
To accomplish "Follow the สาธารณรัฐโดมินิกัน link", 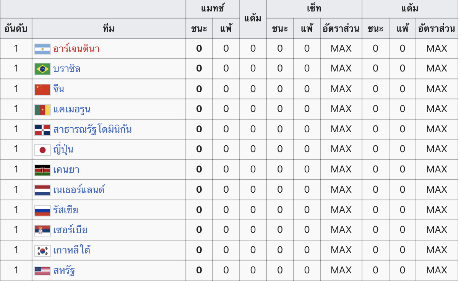I will [93, 130].
